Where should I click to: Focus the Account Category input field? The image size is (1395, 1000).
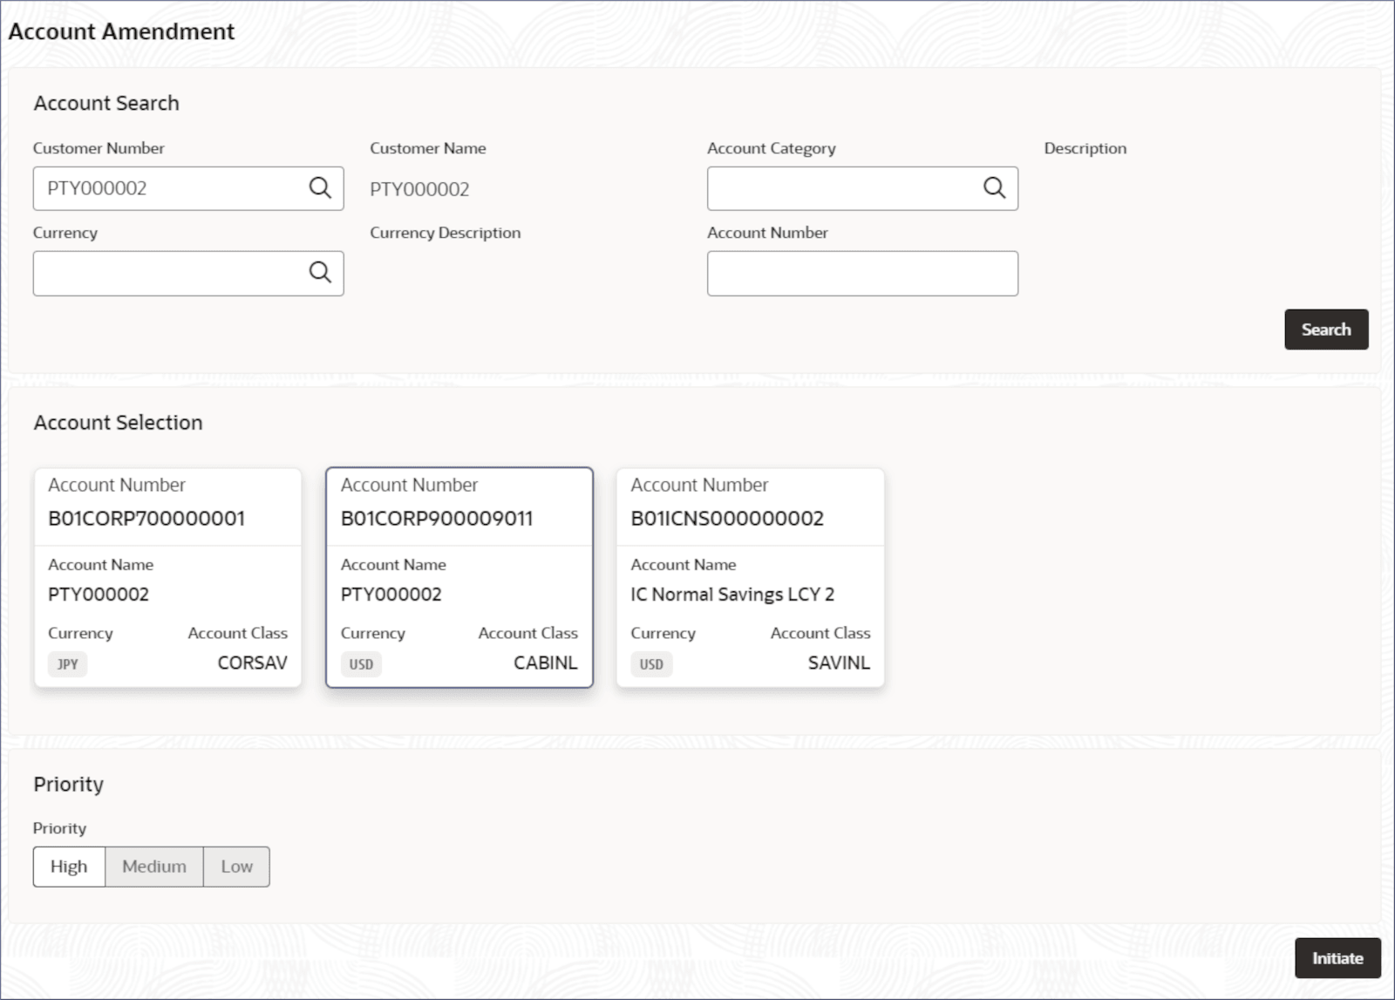coord(845,188)
